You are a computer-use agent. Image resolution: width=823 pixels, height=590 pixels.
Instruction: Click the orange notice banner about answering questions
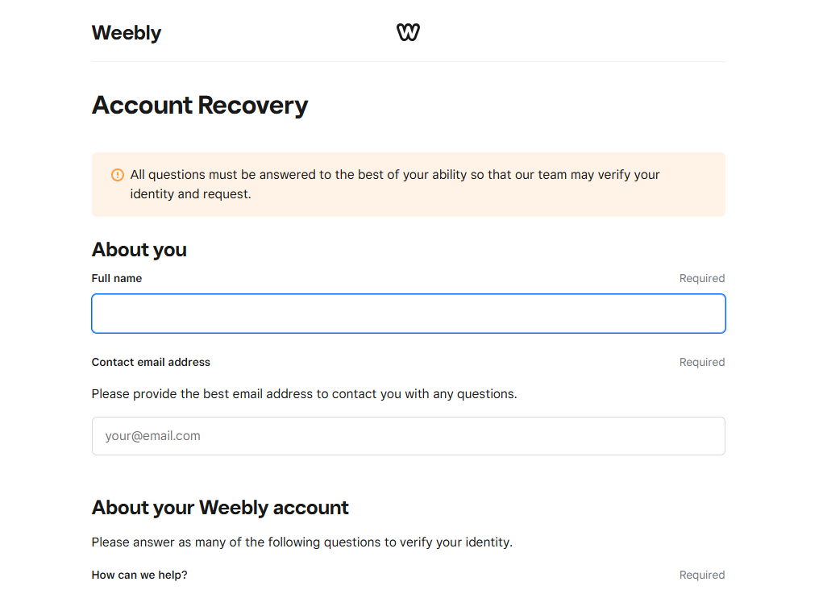(x=409, y=185)
